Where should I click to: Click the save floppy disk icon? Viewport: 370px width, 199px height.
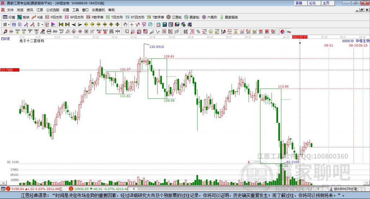(x=177, y=25)
